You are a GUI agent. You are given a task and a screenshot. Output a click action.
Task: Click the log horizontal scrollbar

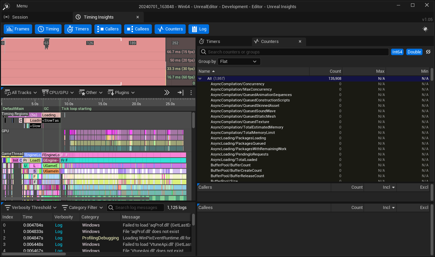[x=34, y=254]
